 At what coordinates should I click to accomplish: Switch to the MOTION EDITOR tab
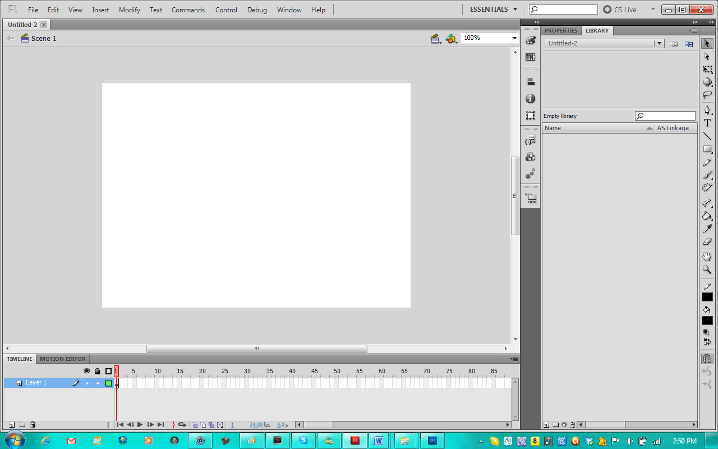(63, 359)
